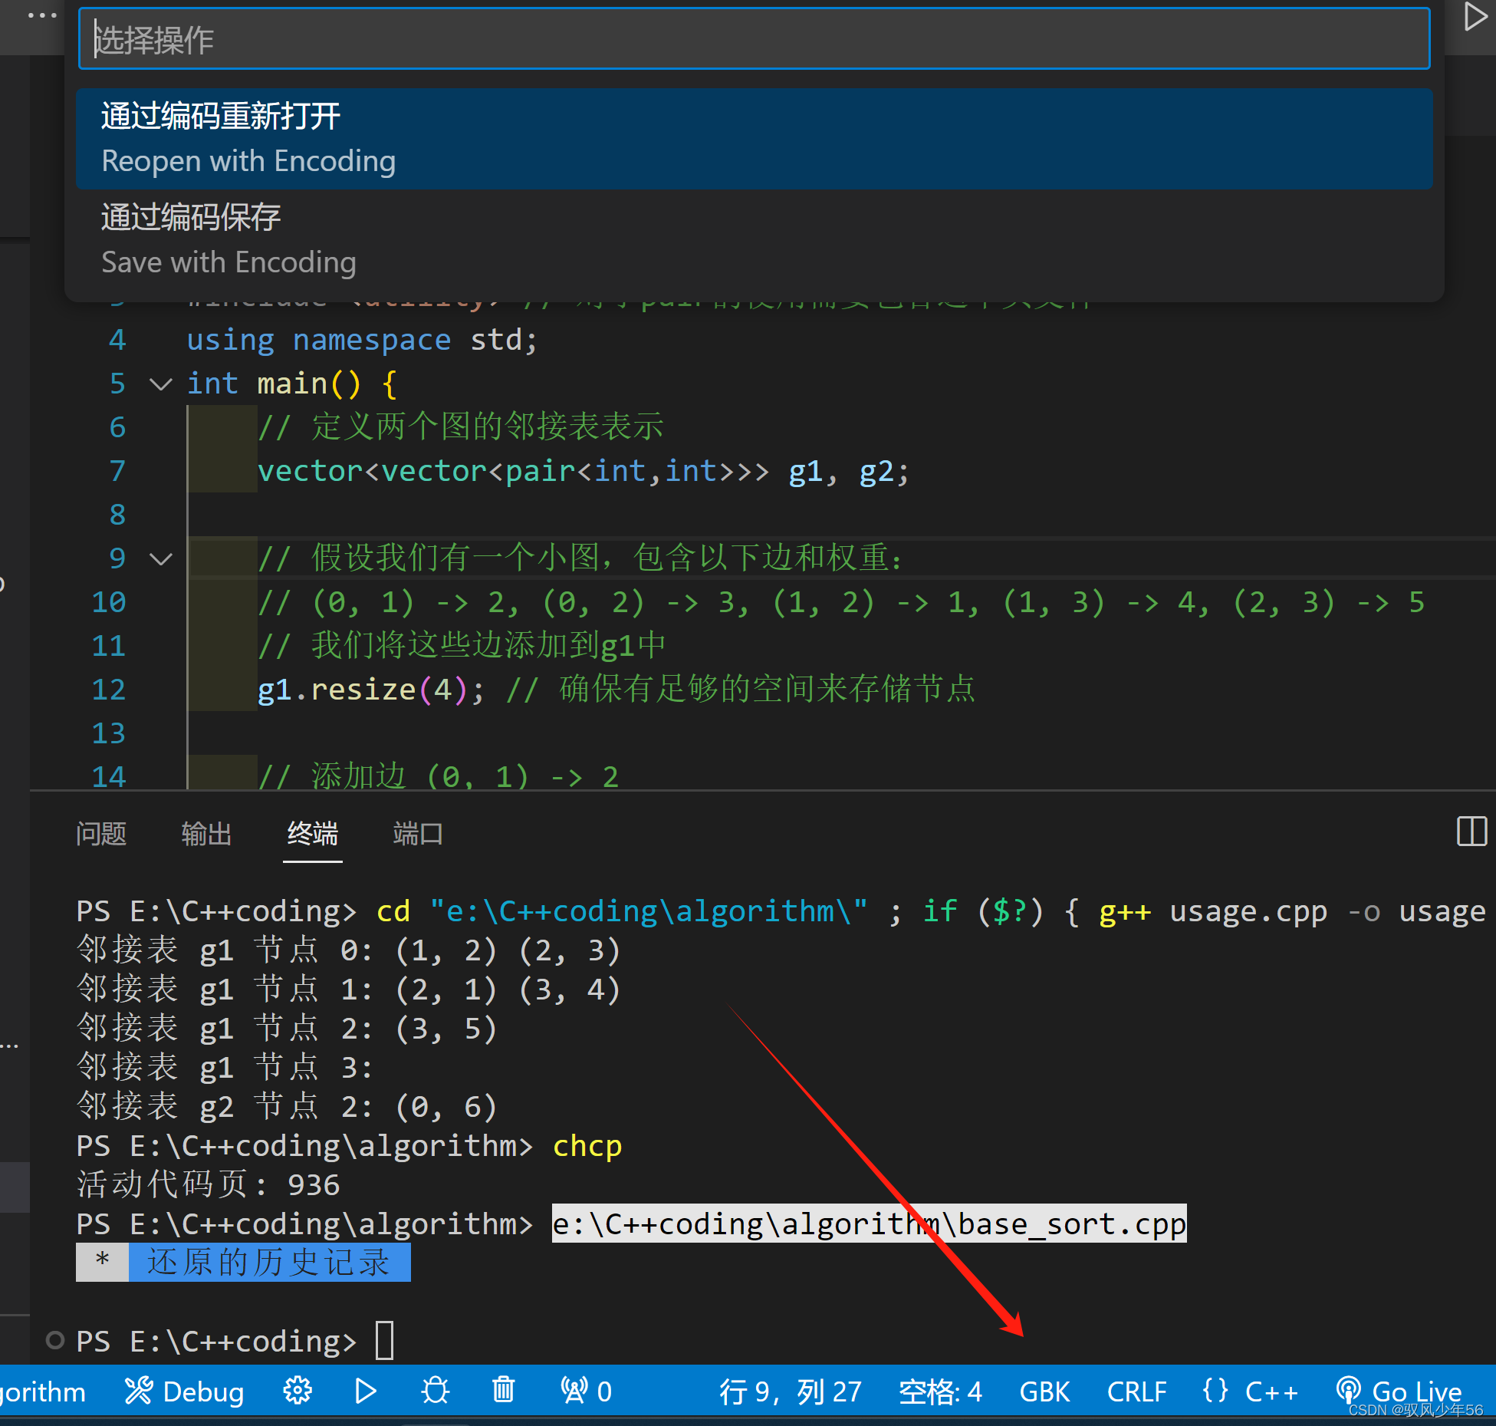Screen dimensions: 1496x1426
Task: Click the Run Code play icon at top right
Action: pos(1475,17)
